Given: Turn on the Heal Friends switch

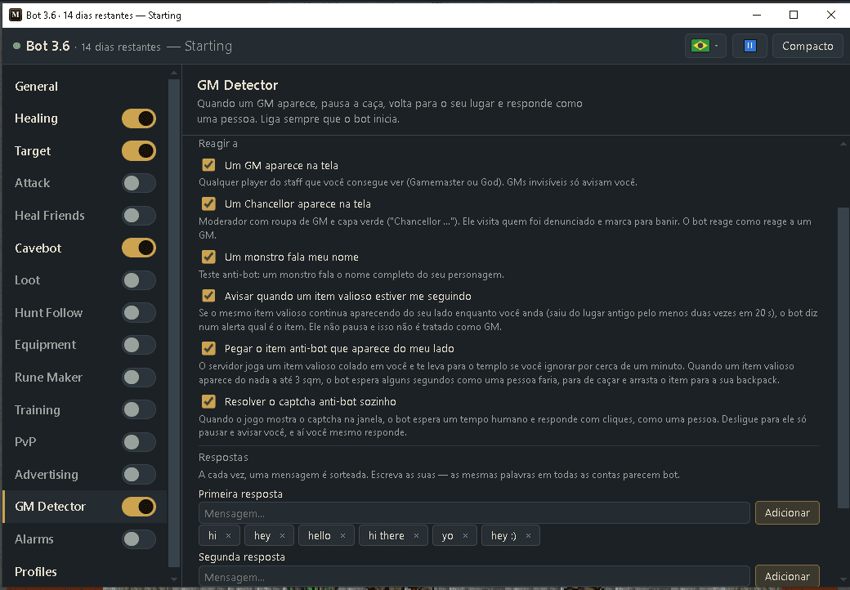Looking at the screenshot, I should 139,216.
